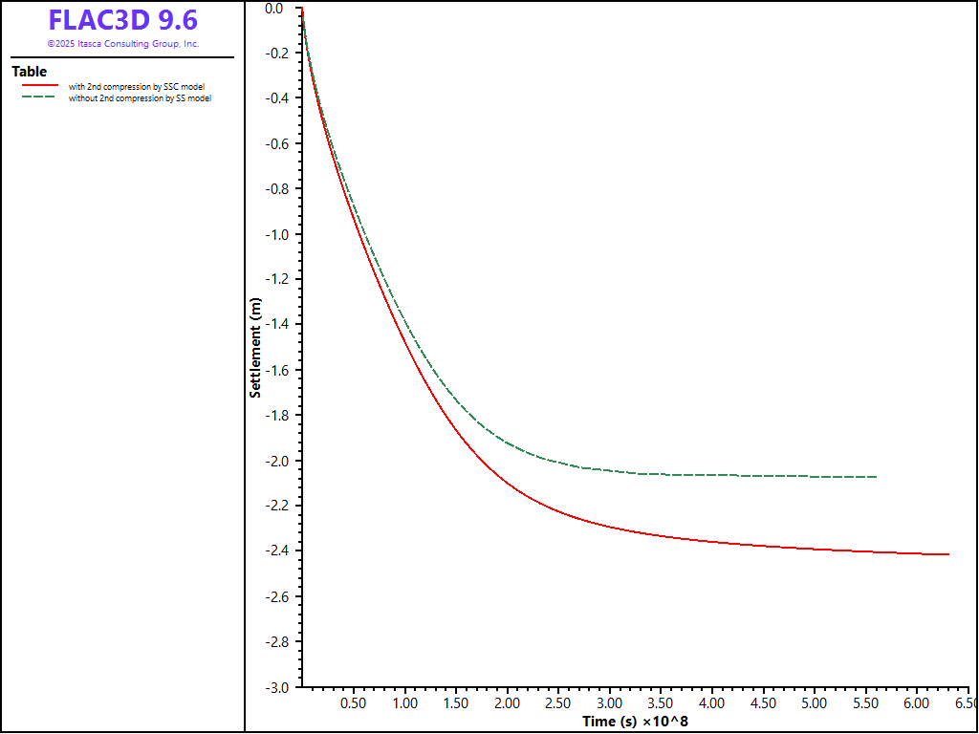Select legend label 'without 2nd compression by SS model'
This screenshot has height=734, width=979.
click(140, 98)
